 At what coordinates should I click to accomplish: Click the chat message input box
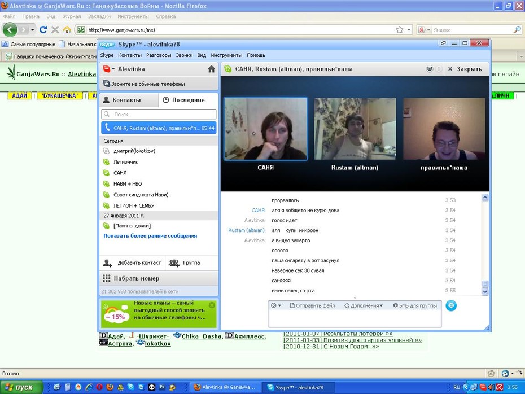tap(355, 319)
